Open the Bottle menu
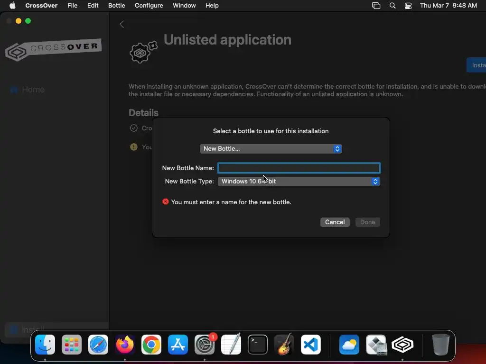The width and height of the screenshot is (486, 364). point(117,6)
